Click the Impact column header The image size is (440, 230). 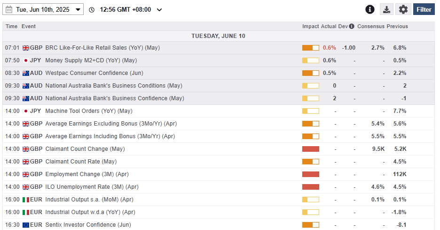click(x=310, y=27)
